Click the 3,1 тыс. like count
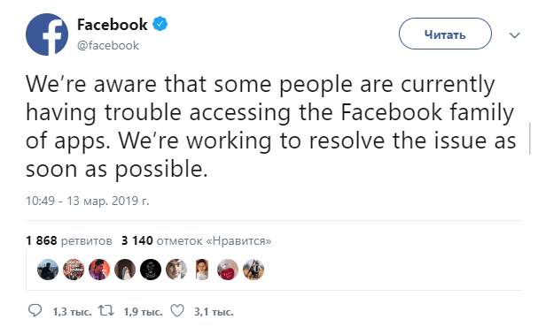Image resolution: width=546 pixels, height=327 pixels. (x=214, y=312)
